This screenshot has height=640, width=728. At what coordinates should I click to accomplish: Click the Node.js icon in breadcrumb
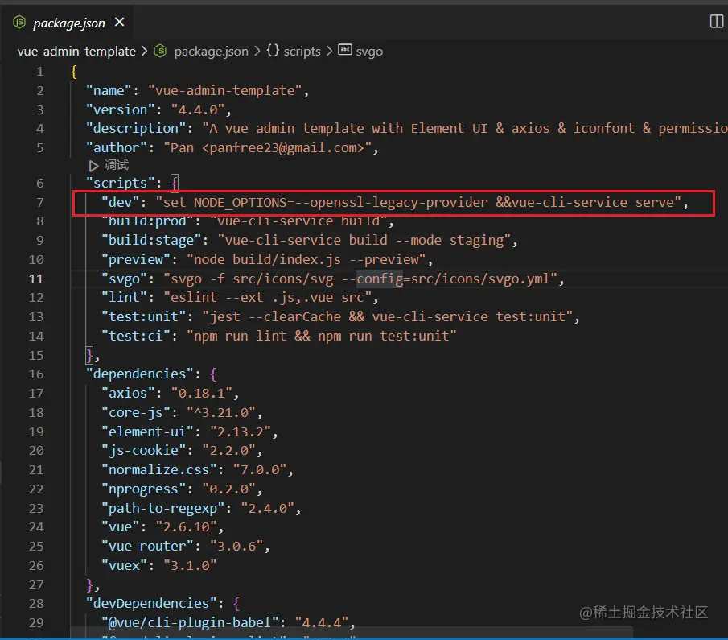[160, 51]
